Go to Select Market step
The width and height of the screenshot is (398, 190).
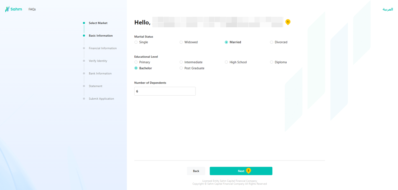(98, 23)
